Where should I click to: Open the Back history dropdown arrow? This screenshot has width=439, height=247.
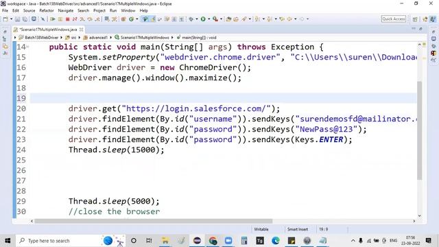pos(296,19)
